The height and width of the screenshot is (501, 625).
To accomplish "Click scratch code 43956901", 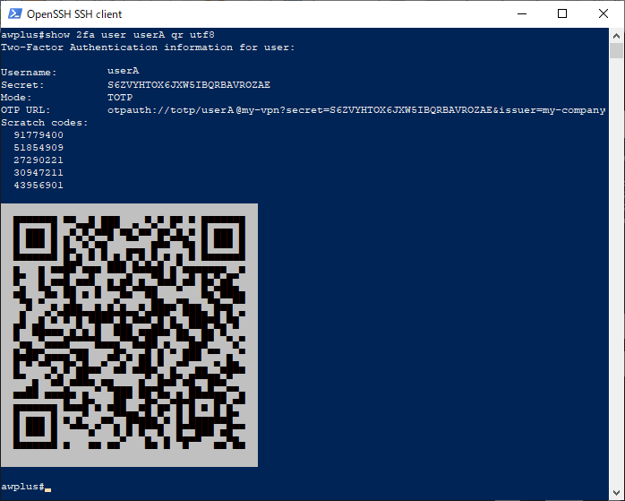I will [x=39, y=186].
